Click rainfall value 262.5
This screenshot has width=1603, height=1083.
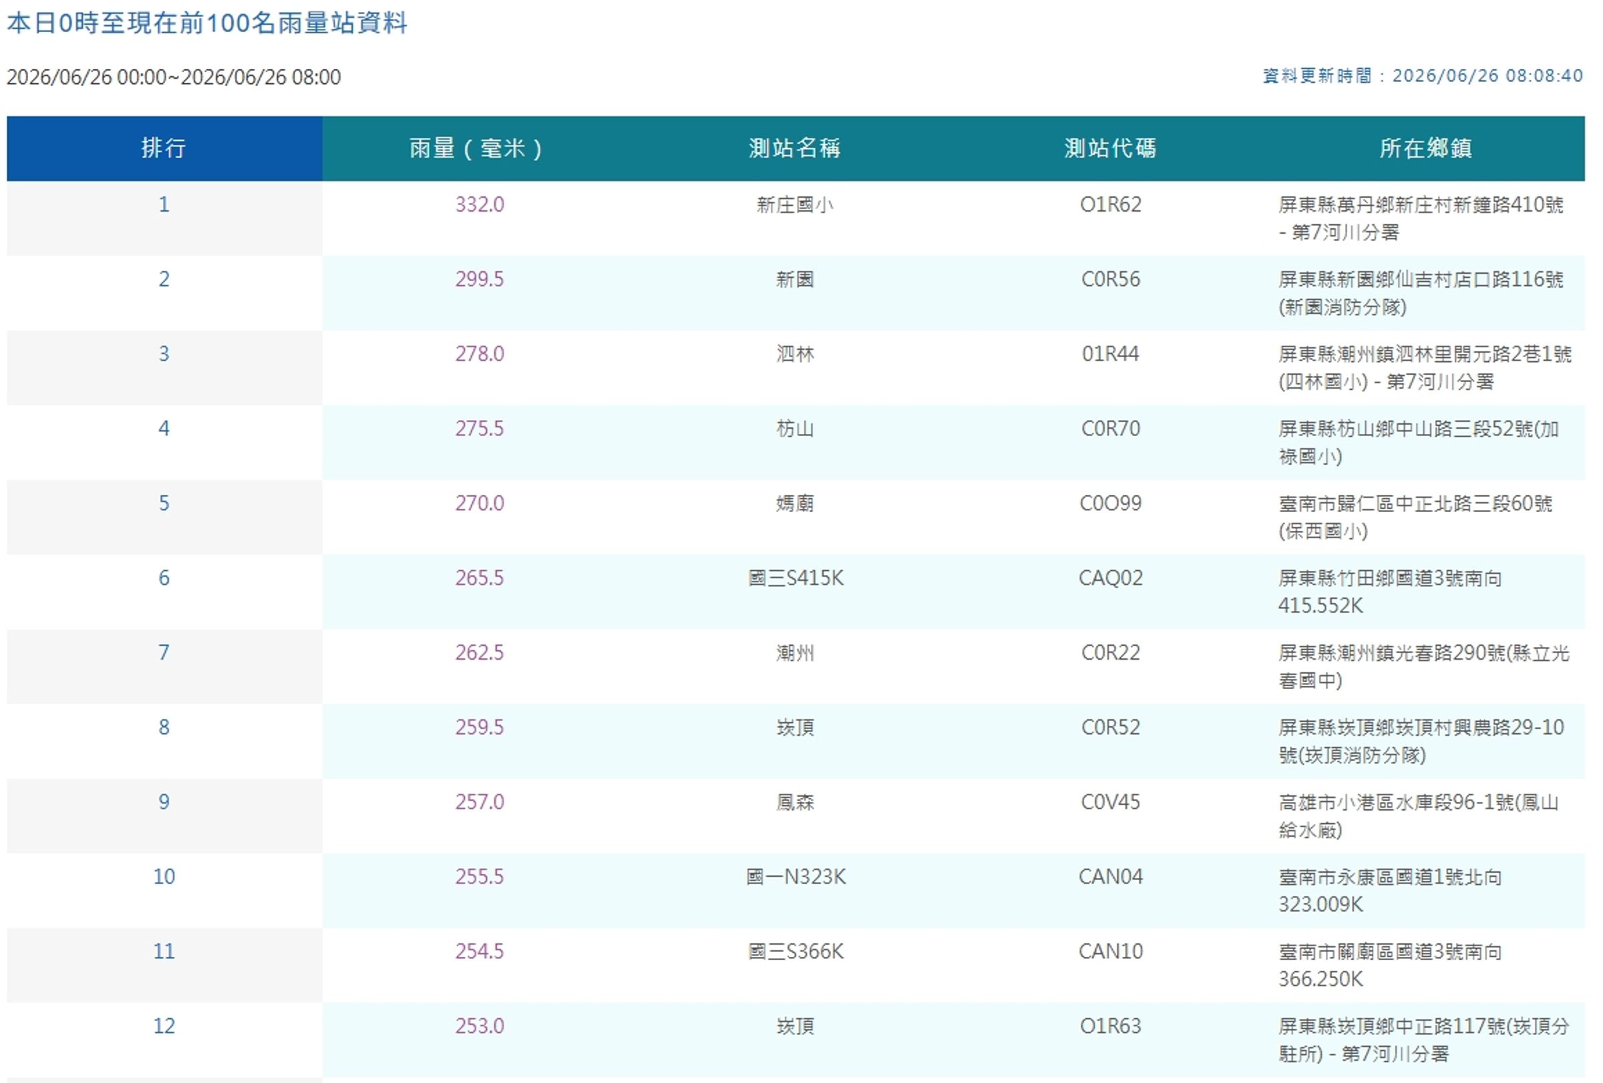click(x=480, y=652)
